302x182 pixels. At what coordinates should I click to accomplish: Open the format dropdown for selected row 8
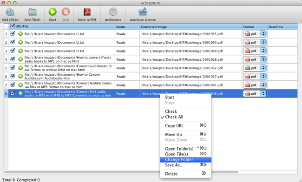(x=255, y=94)
